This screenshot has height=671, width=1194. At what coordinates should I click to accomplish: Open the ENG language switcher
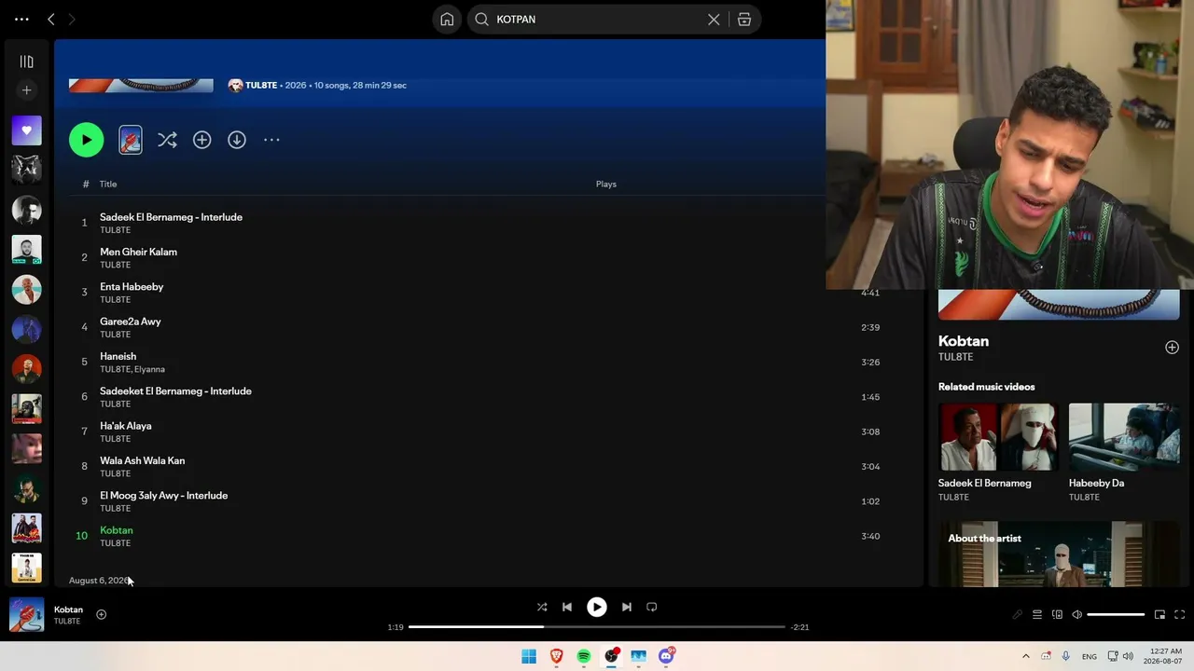click(1090, 657)
